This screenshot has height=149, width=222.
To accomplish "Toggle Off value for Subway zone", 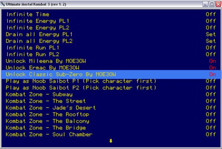I will [211, 94].
